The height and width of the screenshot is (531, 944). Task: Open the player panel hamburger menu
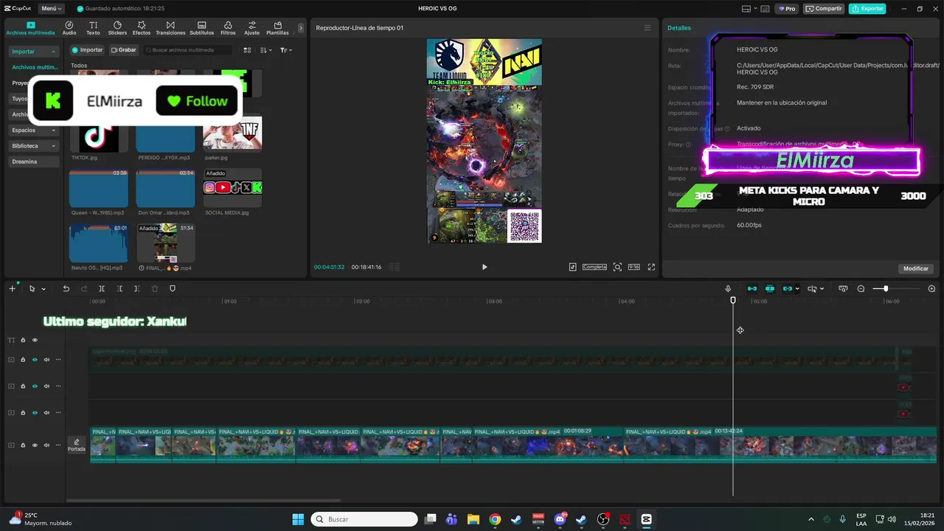point(648,28)
